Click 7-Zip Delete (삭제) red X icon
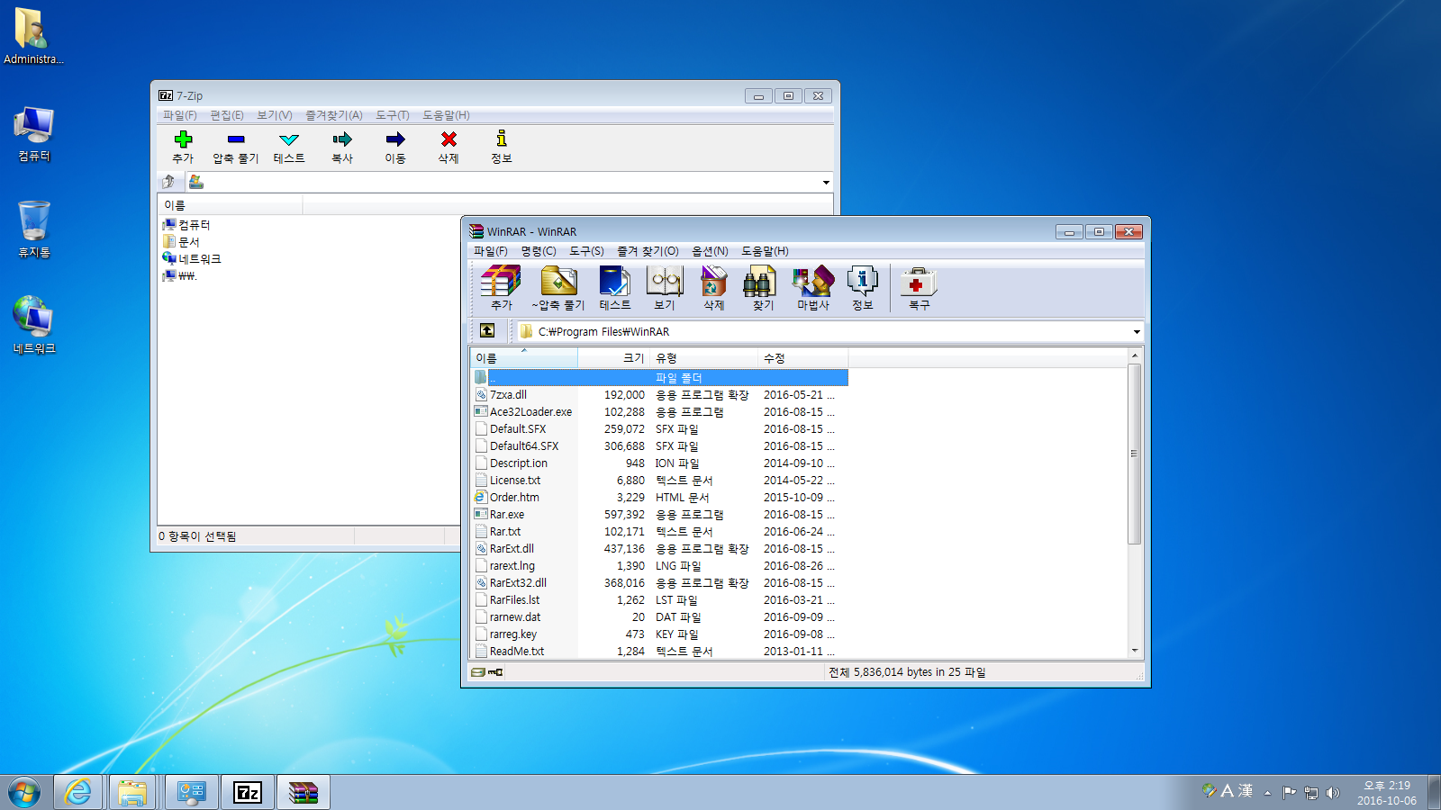 tap(449, 147)
